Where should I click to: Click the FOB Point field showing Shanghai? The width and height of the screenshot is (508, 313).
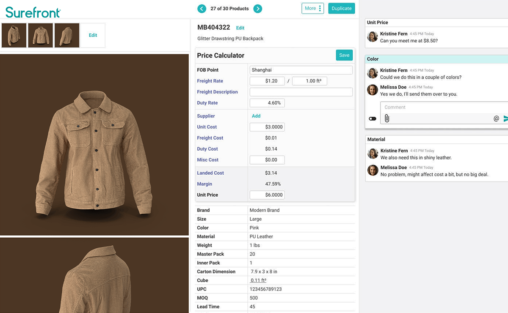click(x=301, y=70)
